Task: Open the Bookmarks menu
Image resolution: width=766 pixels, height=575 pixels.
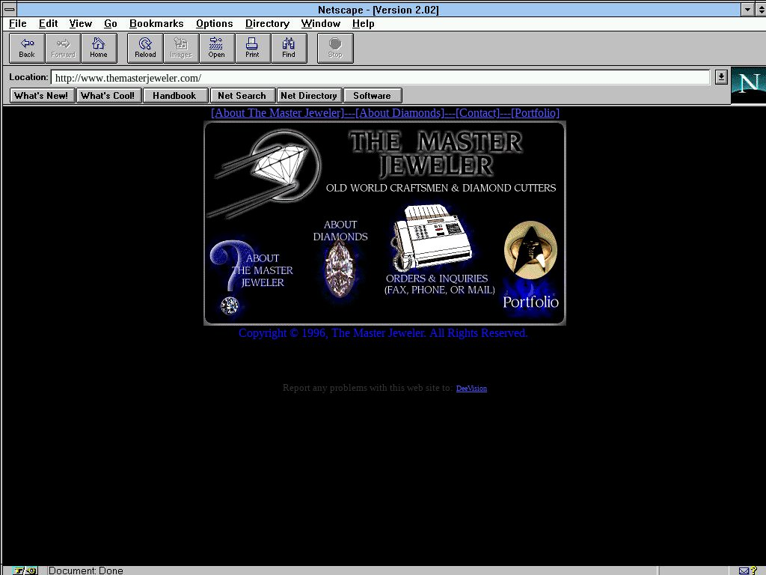Action: 156,24
